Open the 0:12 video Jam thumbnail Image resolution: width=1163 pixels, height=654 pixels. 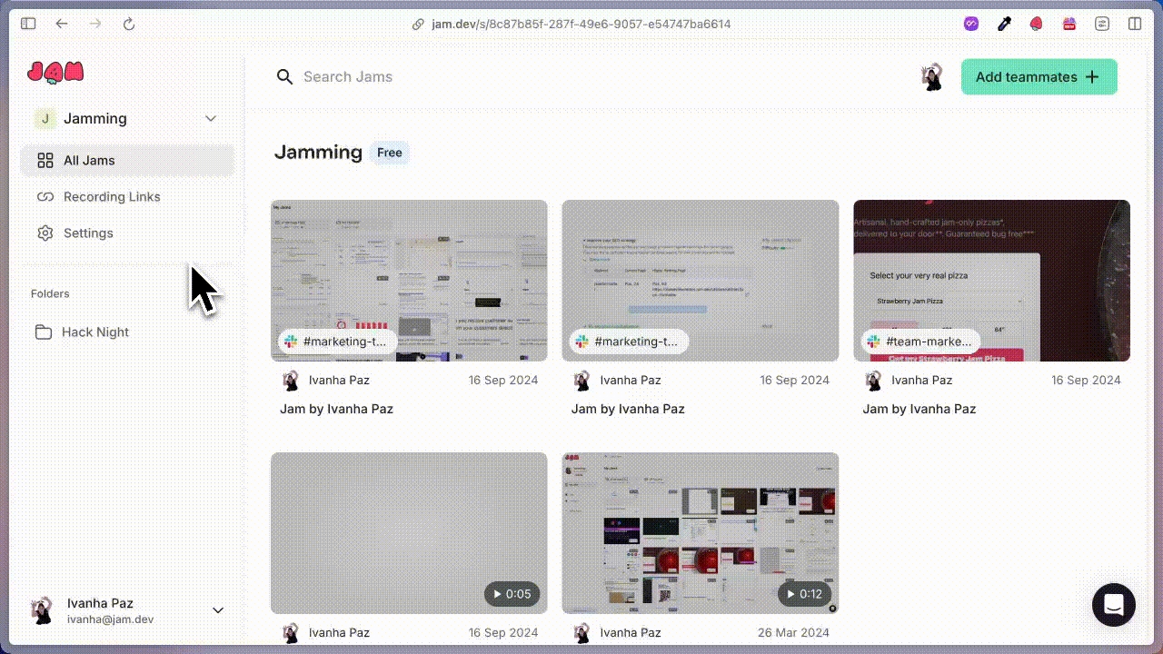pos(700,532)
